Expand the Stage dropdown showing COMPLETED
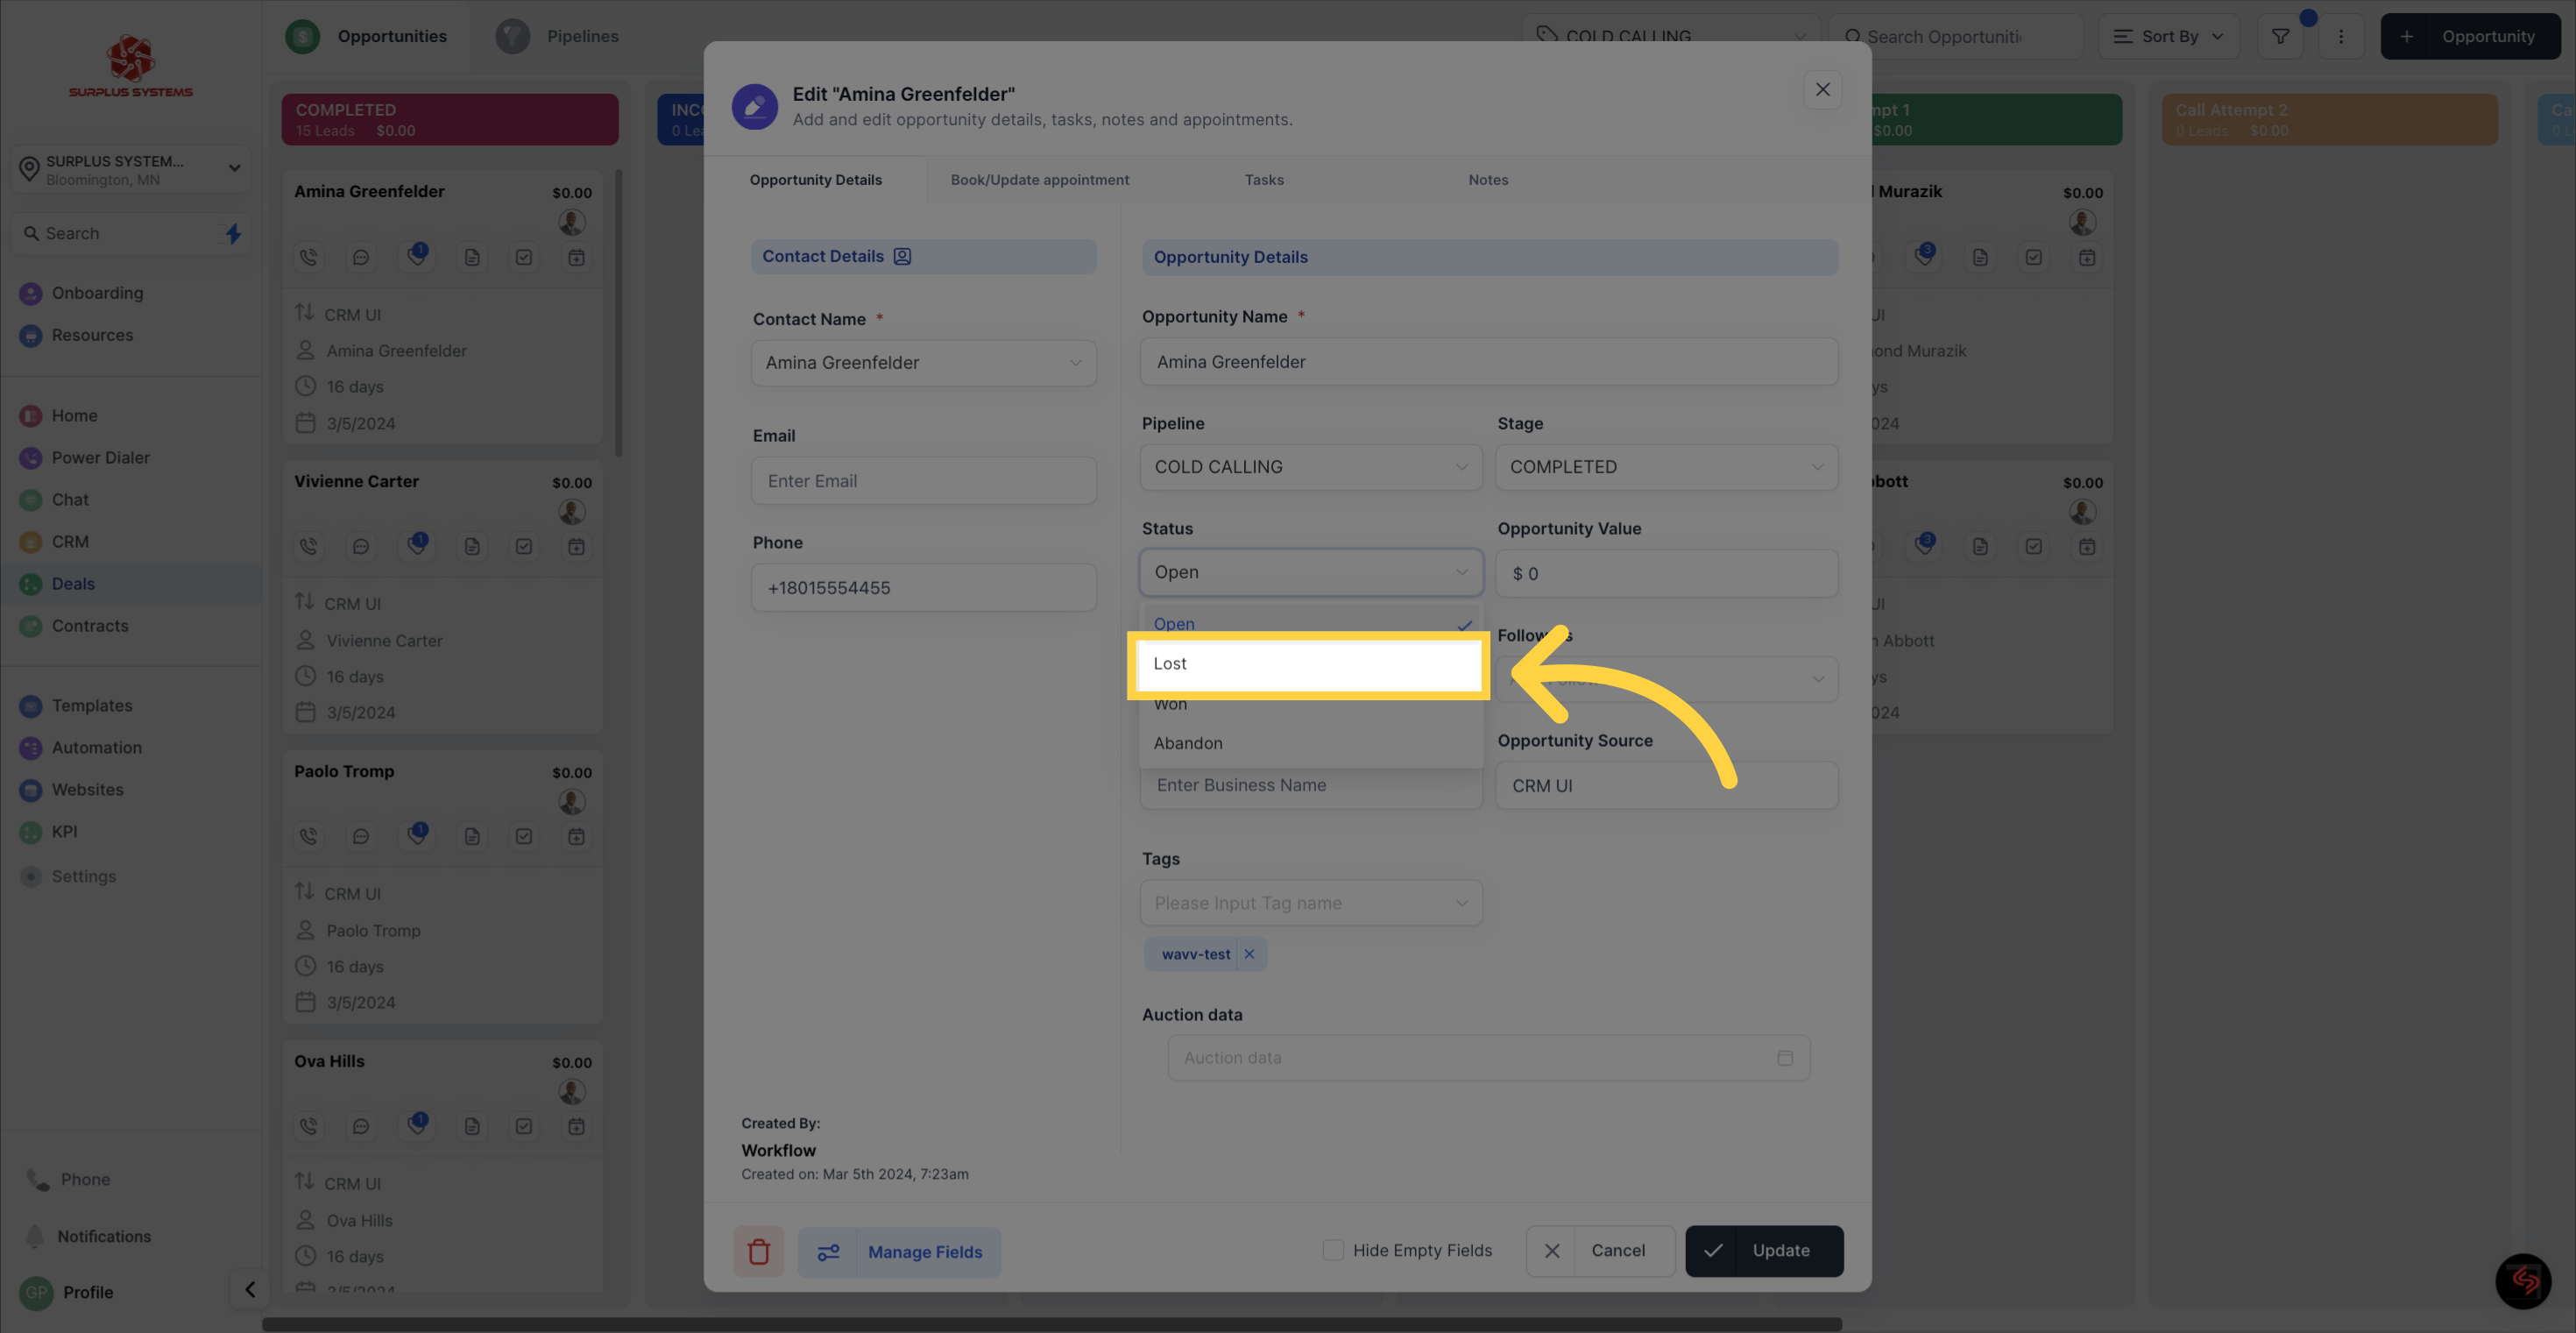This screenshot has width=2576, height=1333. (1665, 467)
